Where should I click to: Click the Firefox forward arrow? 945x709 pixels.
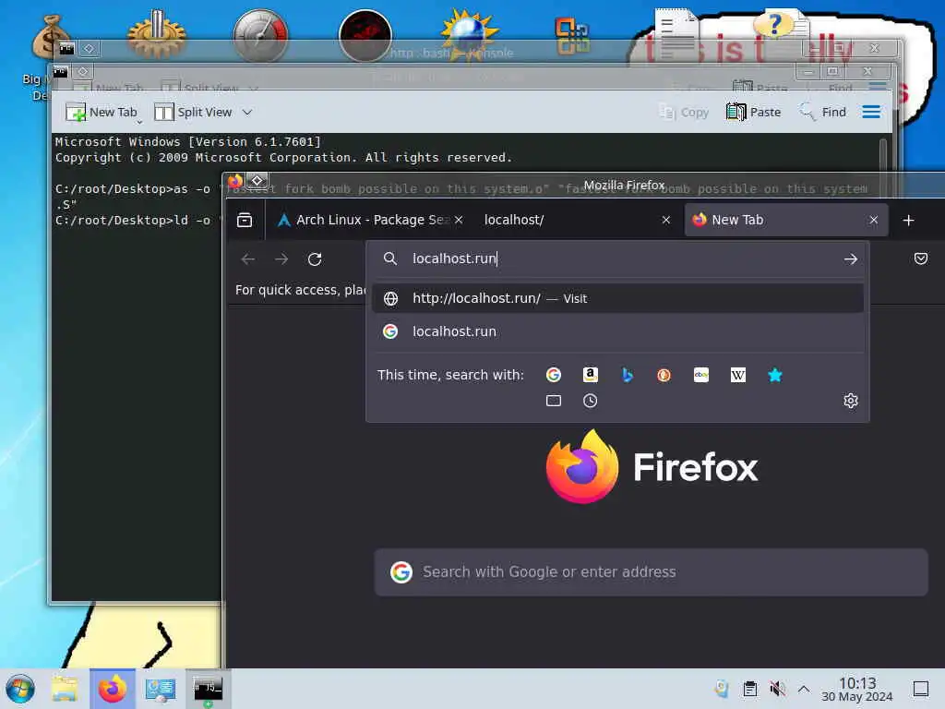click(x=281, y=259)
